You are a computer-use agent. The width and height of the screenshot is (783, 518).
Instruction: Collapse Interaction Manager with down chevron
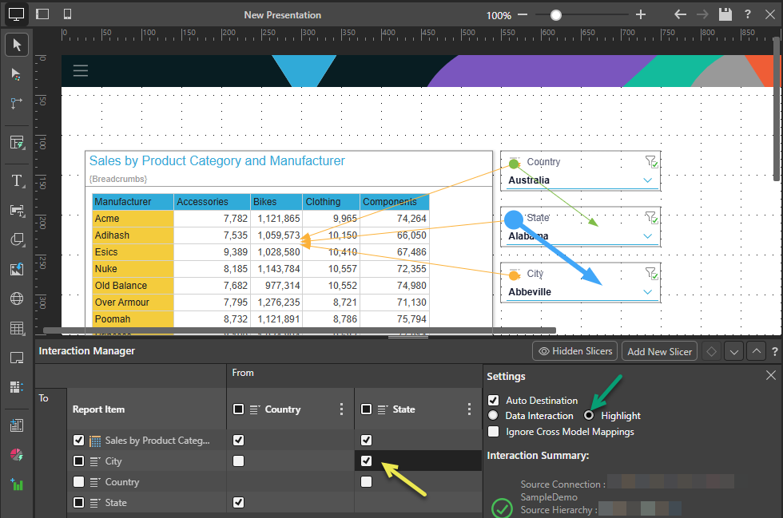point(734,351)
